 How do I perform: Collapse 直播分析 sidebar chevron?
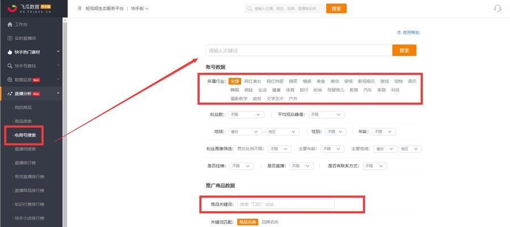point(58,93)
